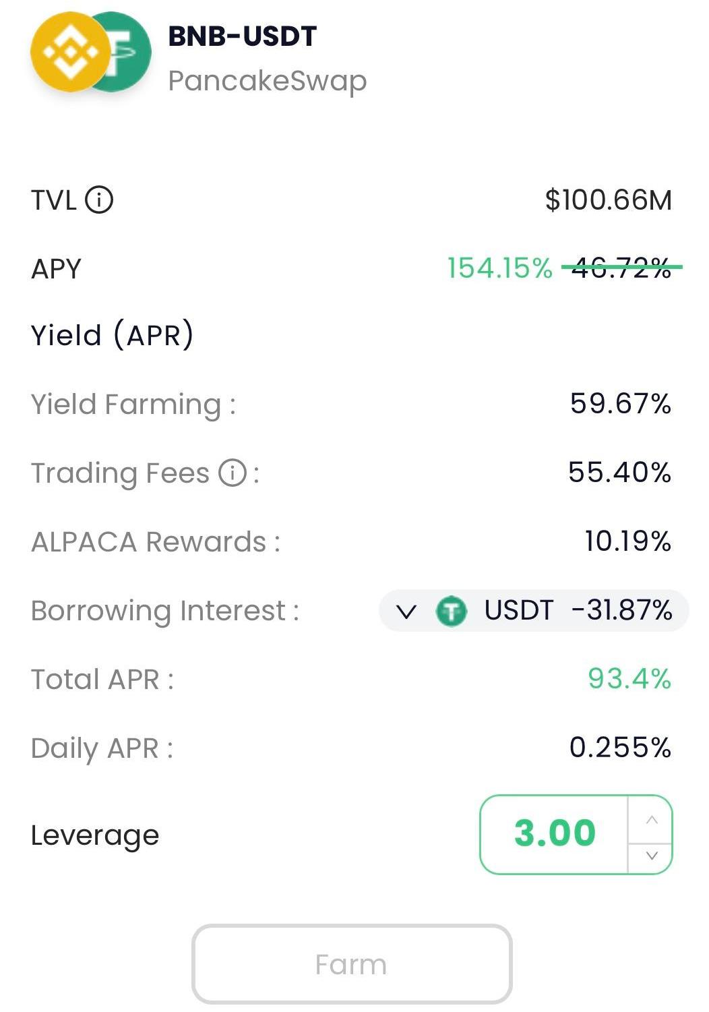Open the BNB-USDT pair title
The width and height of the screenshot is (709, 1012).
click(242, 36)
